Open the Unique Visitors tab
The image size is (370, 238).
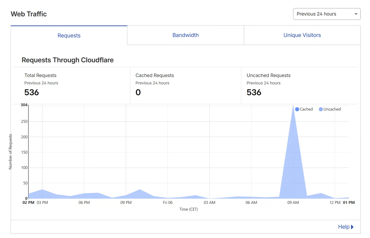(x=302, y=35)
